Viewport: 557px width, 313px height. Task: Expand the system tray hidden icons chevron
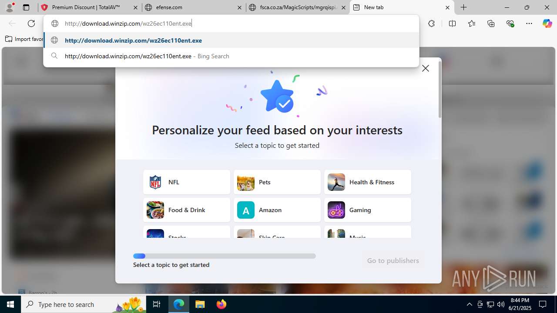[469, 304]
